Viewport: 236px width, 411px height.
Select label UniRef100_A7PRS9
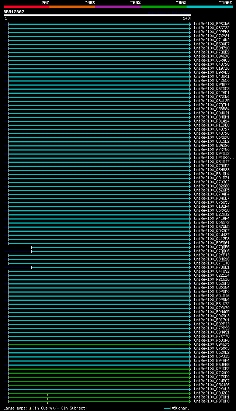pos(212,328)
